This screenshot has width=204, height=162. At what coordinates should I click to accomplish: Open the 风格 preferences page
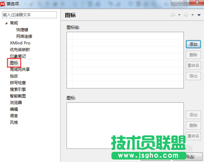14,122
